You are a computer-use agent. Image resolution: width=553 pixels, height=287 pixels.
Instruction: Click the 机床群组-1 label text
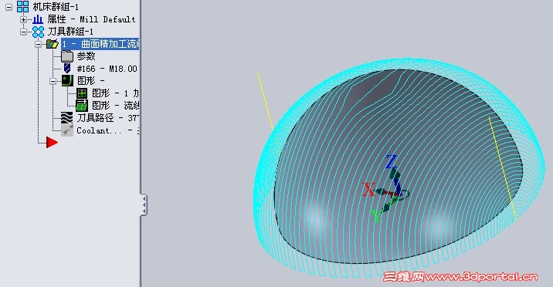coord(56,7)
